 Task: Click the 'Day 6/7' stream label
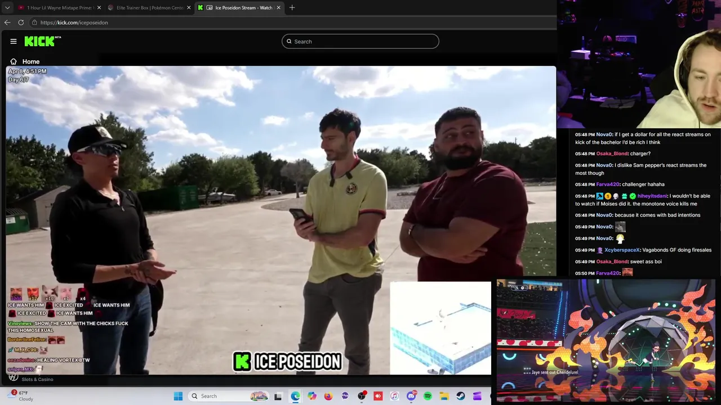19,80
